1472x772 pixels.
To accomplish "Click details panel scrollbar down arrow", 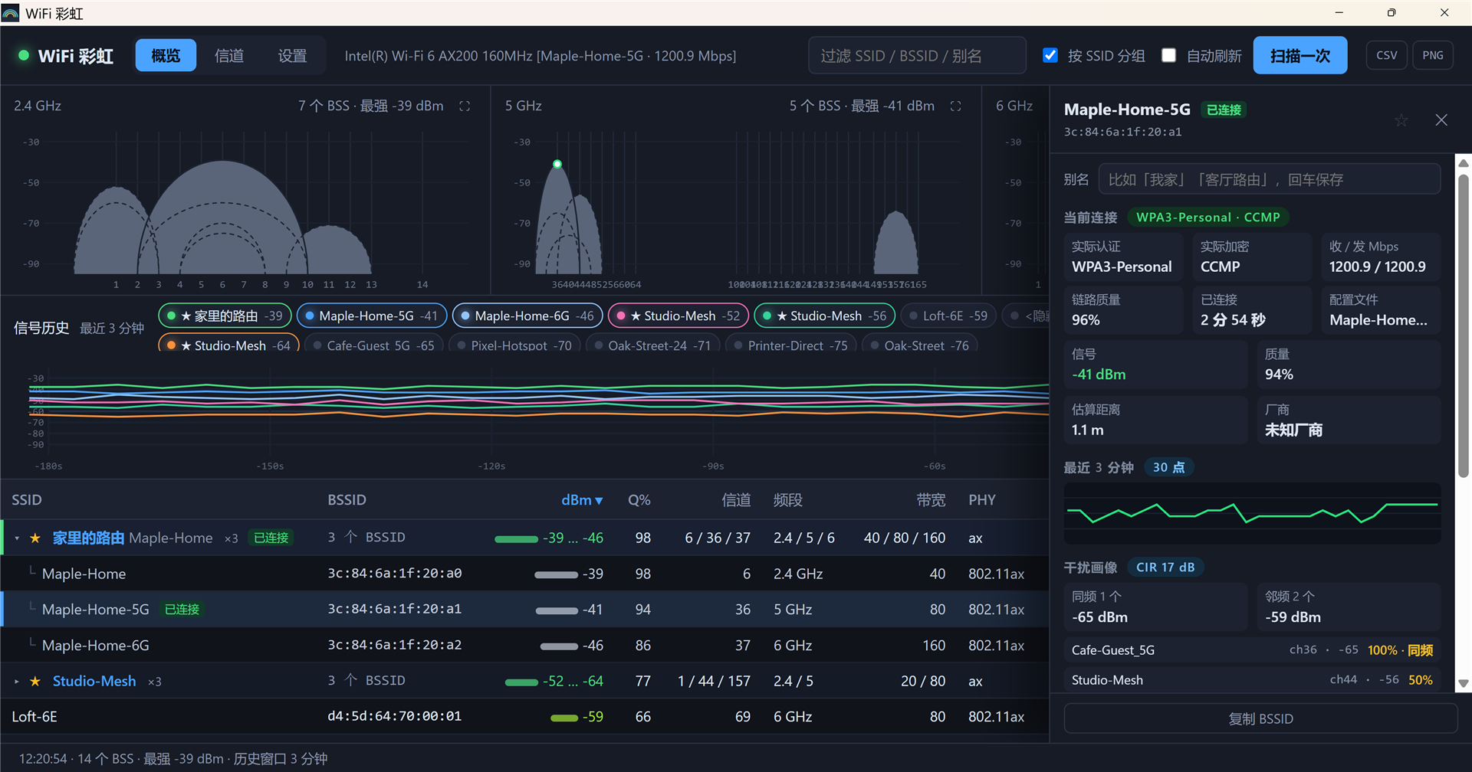I will click(1463, 683).
